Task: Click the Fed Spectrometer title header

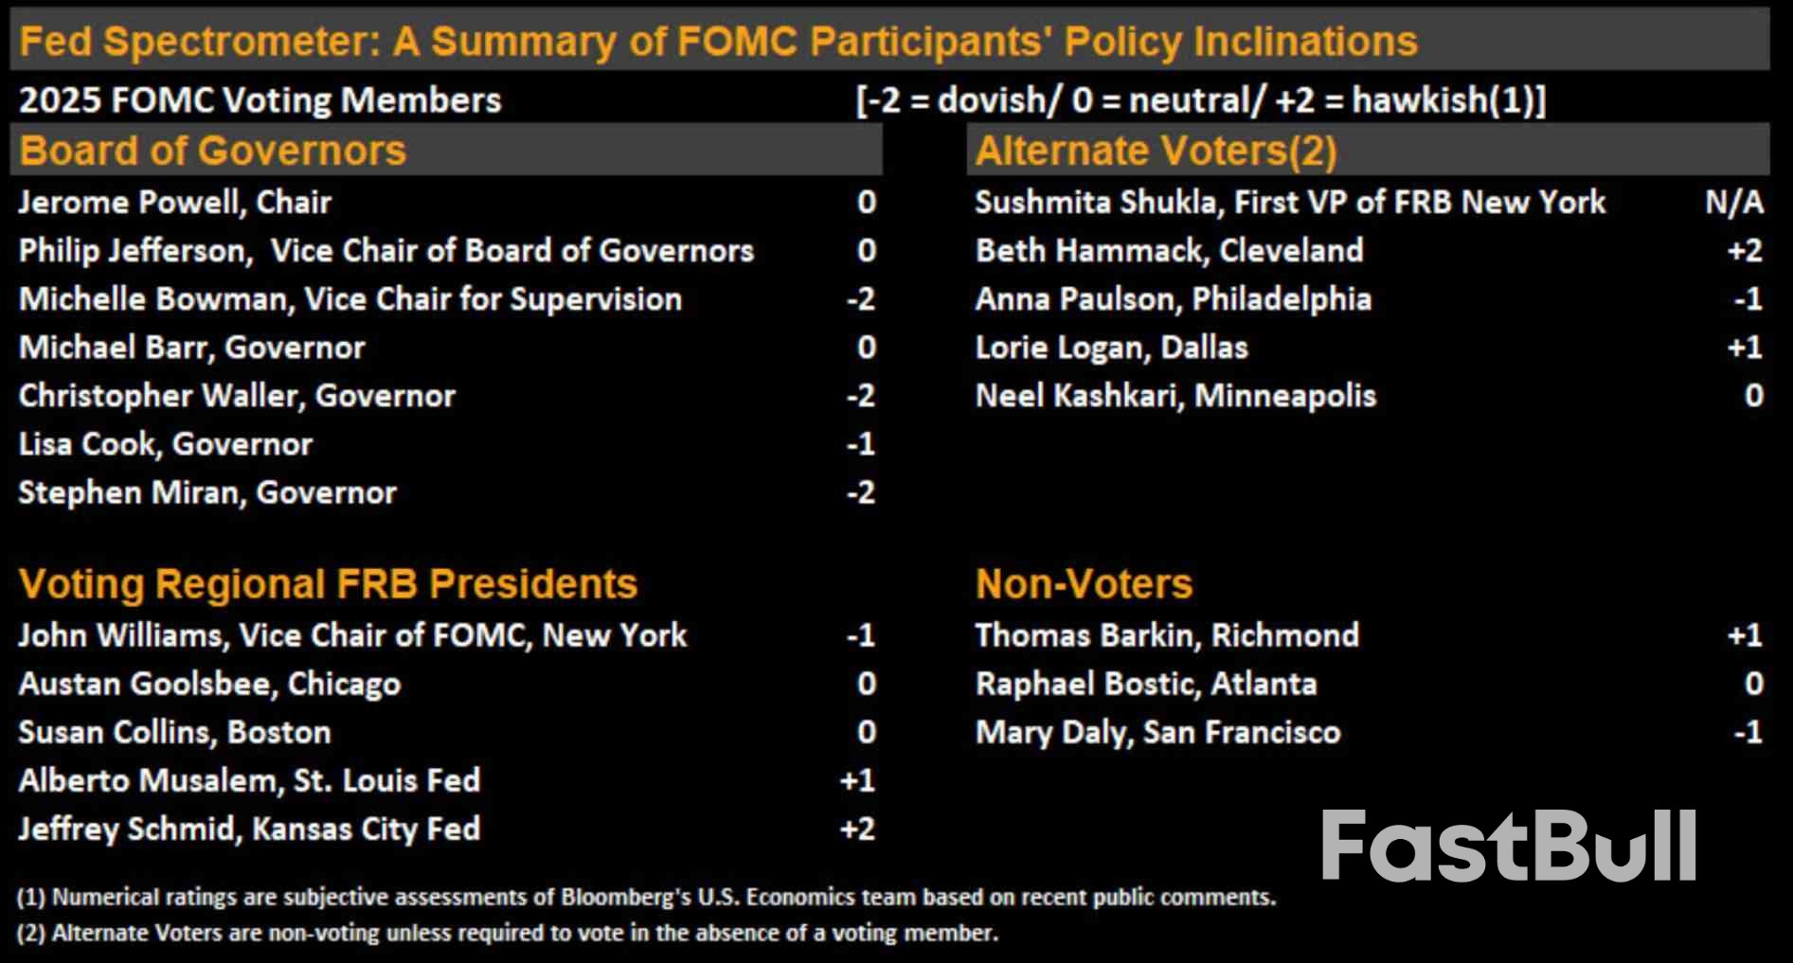Action: (x=718, y=42)
